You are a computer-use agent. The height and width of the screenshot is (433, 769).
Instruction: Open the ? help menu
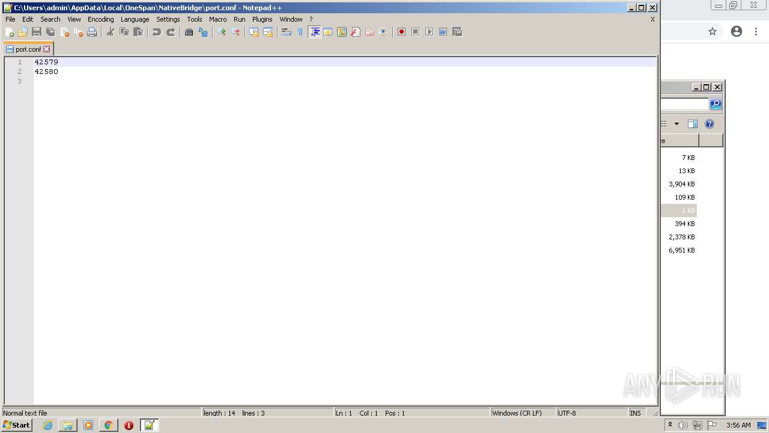pos(311,19)
